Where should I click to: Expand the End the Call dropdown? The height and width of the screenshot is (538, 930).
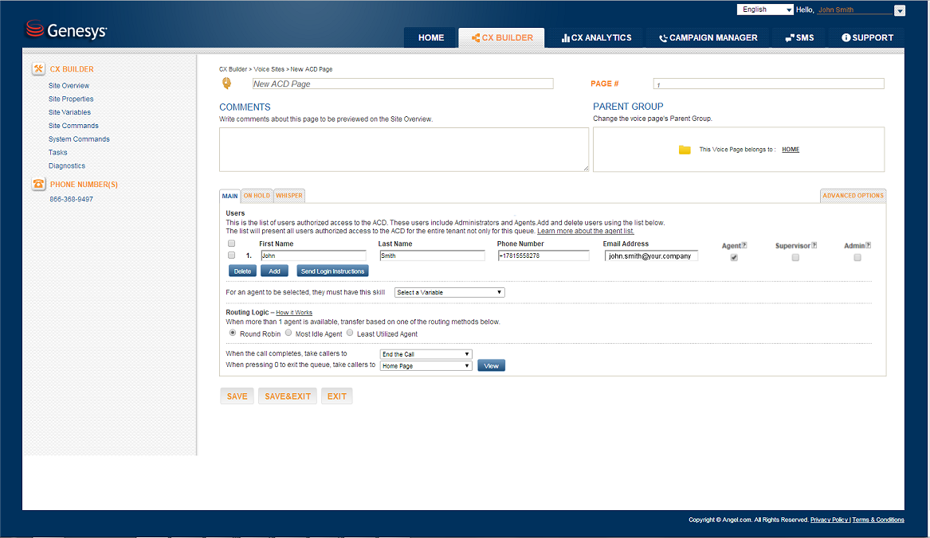426,354
